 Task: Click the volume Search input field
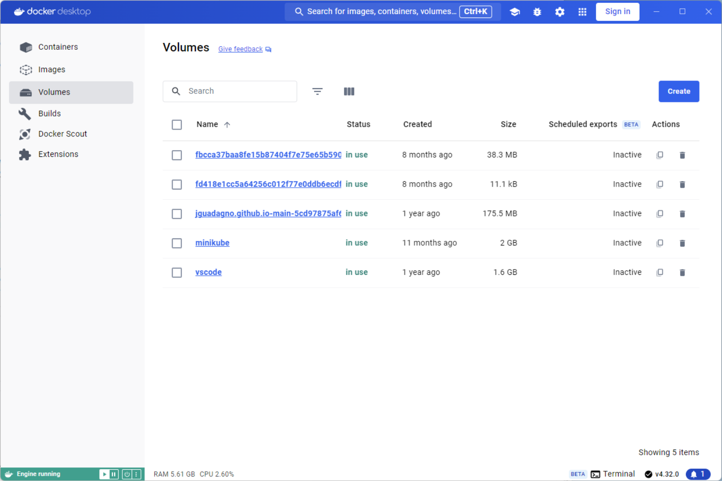[229, 91]
